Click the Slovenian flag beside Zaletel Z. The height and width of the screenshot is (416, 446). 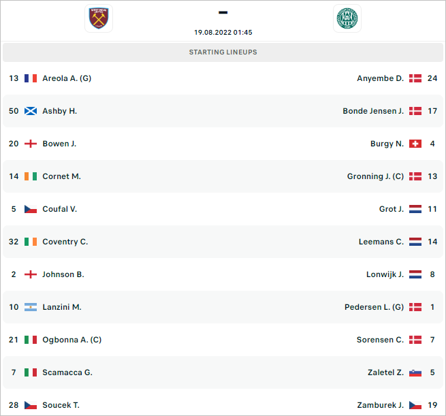(x=415, y=373)
